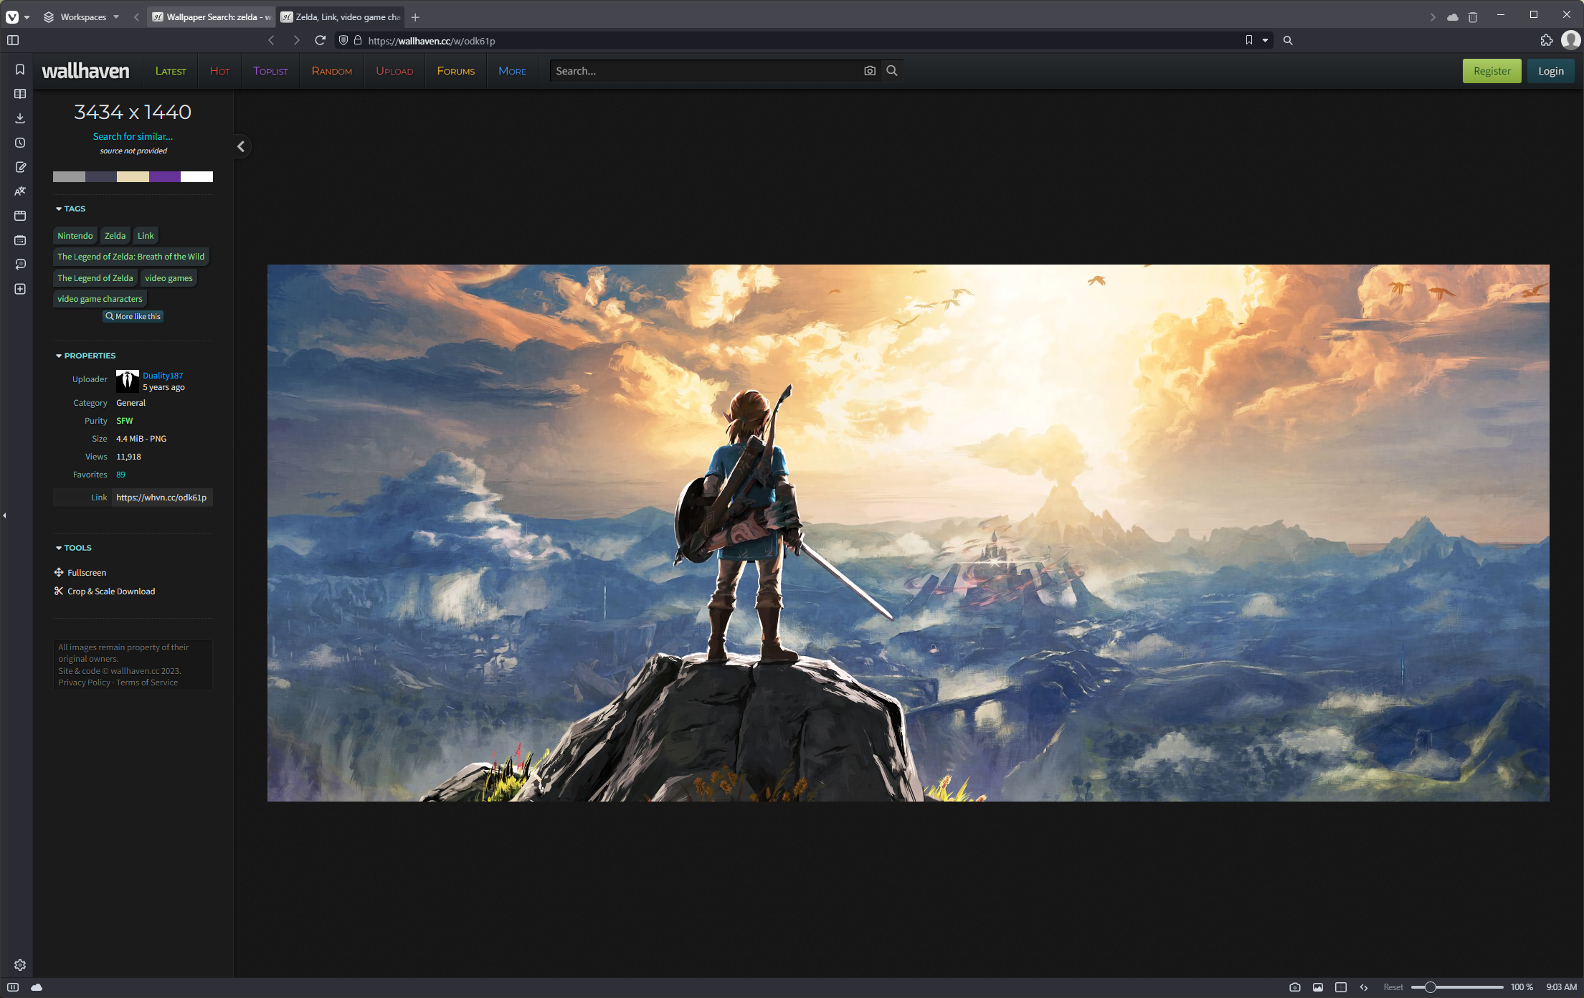Click the Login button
1584x998 pixels.
click(x=1552, y=70)
